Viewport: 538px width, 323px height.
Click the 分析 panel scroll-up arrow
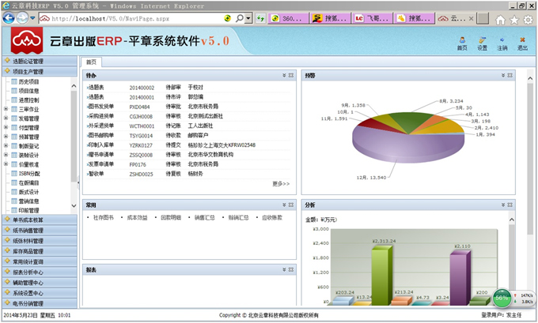[512, 220]
